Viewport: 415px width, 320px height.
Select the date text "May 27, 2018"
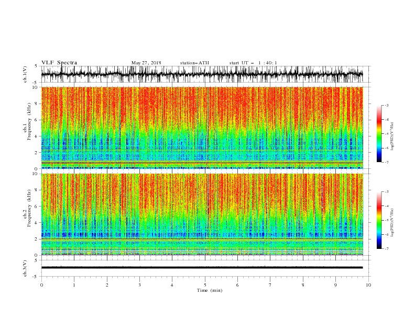[146, 63]
